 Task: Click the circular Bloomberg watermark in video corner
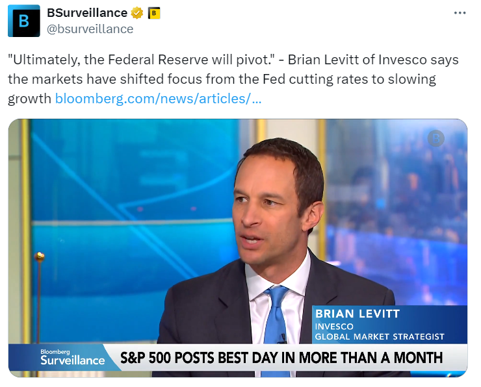click(x=435, y=138)
